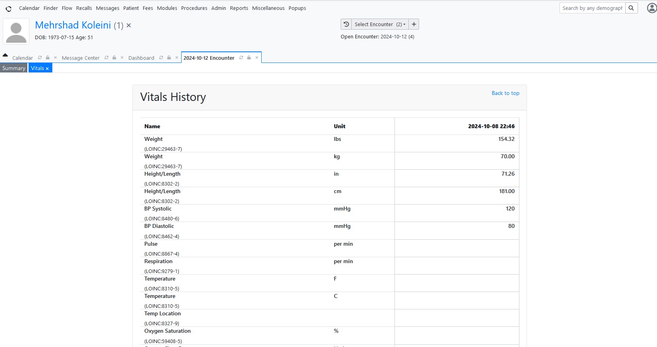Open the Patient menu
The height and width of the screenshot is (347, 657).
coord(131,8)
